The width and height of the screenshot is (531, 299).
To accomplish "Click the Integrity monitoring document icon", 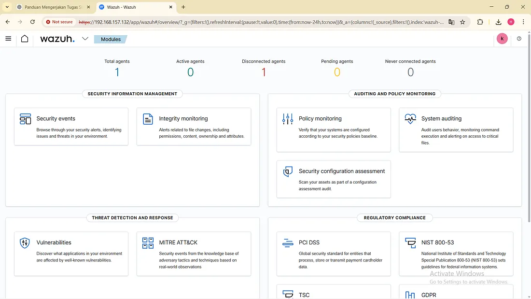I will coord(147,118).
